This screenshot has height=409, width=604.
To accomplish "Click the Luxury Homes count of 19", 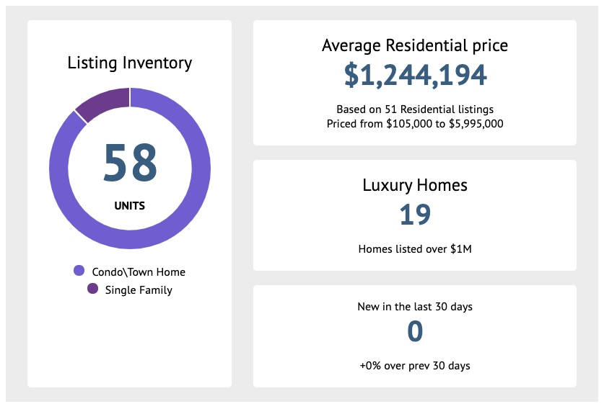I will point(415,215).
